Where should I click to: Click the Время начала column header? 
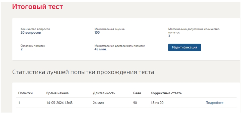coord(57,93)
